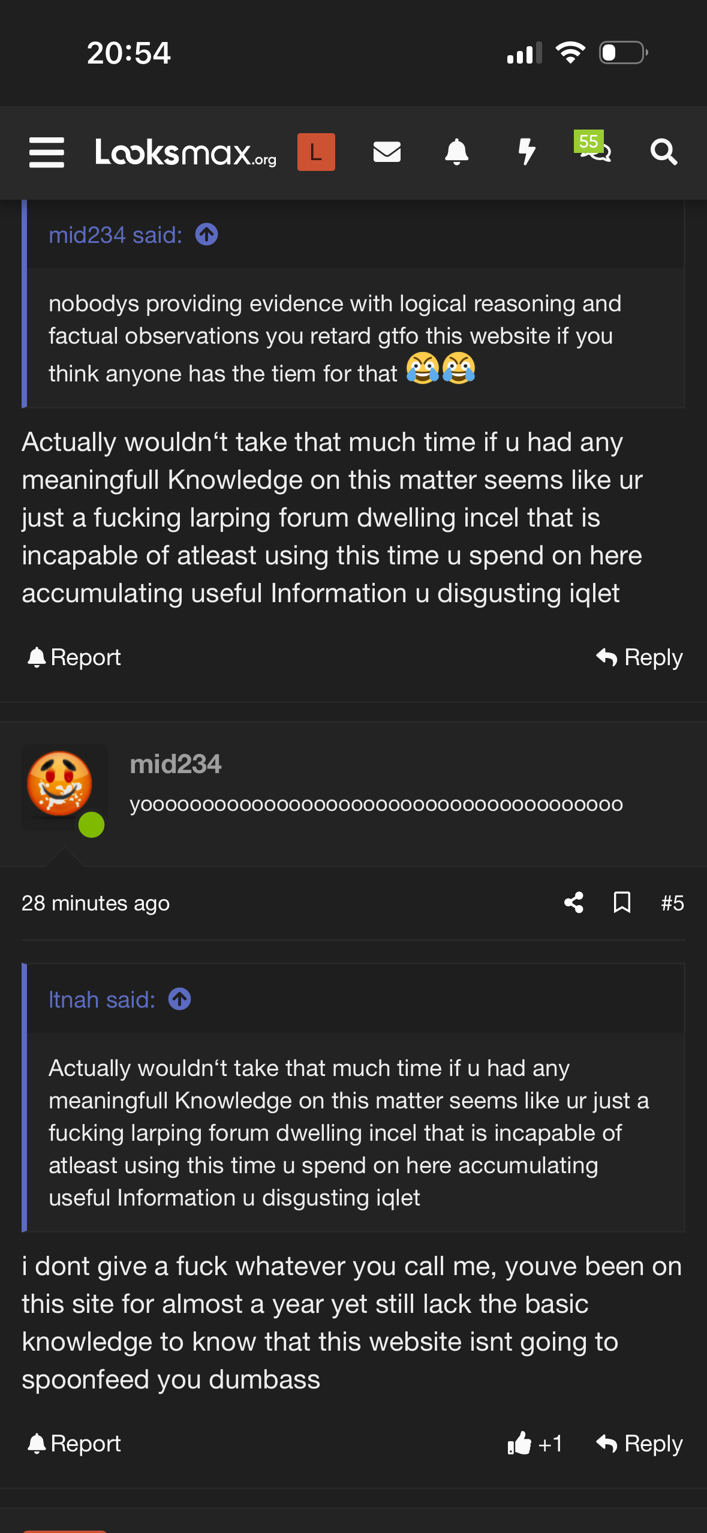Go to Looksmax.org home logo
This screenshot has height=1533, width=707.
coord(186,152)
